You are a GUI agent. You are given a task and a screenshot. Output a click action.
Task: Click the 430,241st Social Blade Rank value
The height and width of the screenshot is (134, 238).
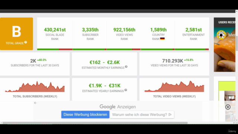click(55, 30)
